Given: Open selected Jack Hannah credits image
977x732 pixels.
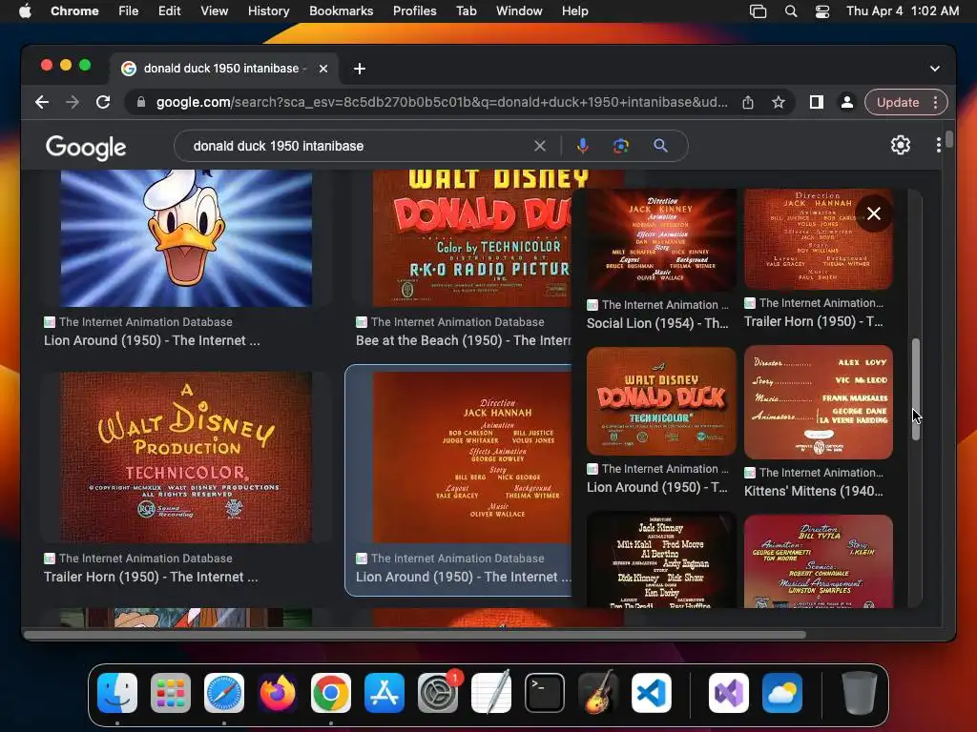Looking at the screenshot, I should [x=471, y=457].
